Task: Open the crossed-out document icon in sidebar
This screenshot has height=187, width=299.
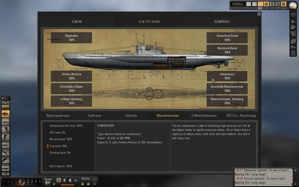Action: (x=293, y=34)
